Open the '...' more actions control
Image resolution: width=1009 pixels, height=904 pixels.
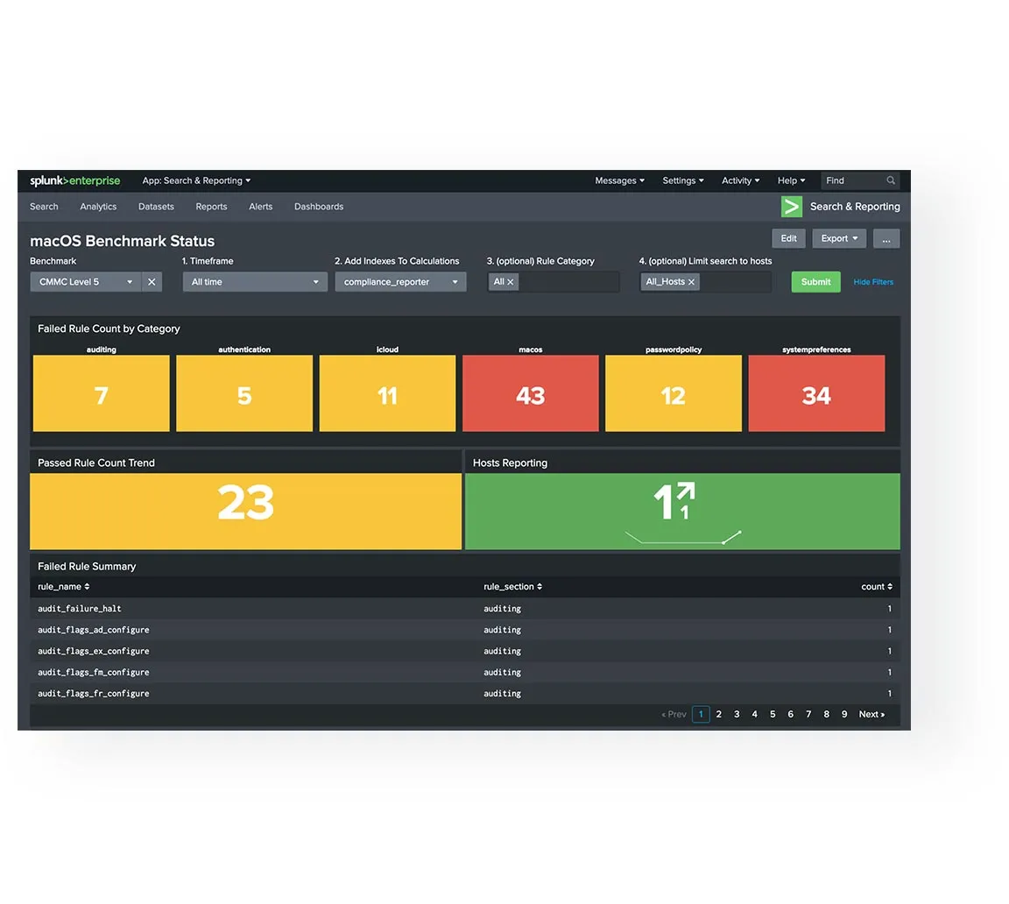(886, 237)
